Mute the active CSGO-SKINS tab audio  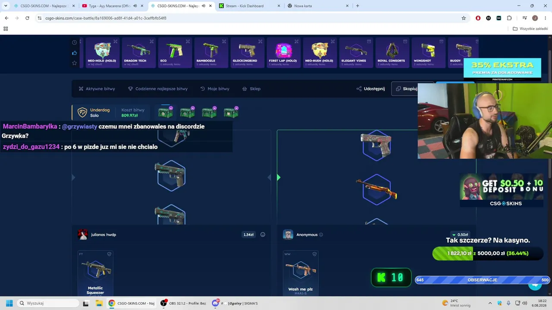click(x=204, y=6)
